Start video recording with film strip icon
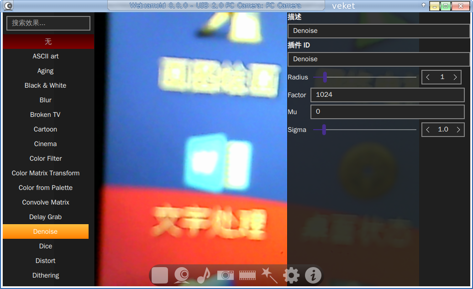 [x=247, y=275]
